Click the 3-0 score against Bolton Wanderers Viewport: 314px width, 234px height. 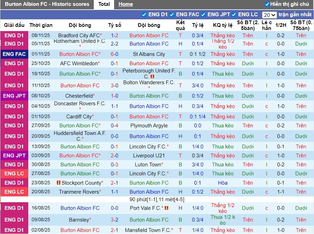click(114, 85)
